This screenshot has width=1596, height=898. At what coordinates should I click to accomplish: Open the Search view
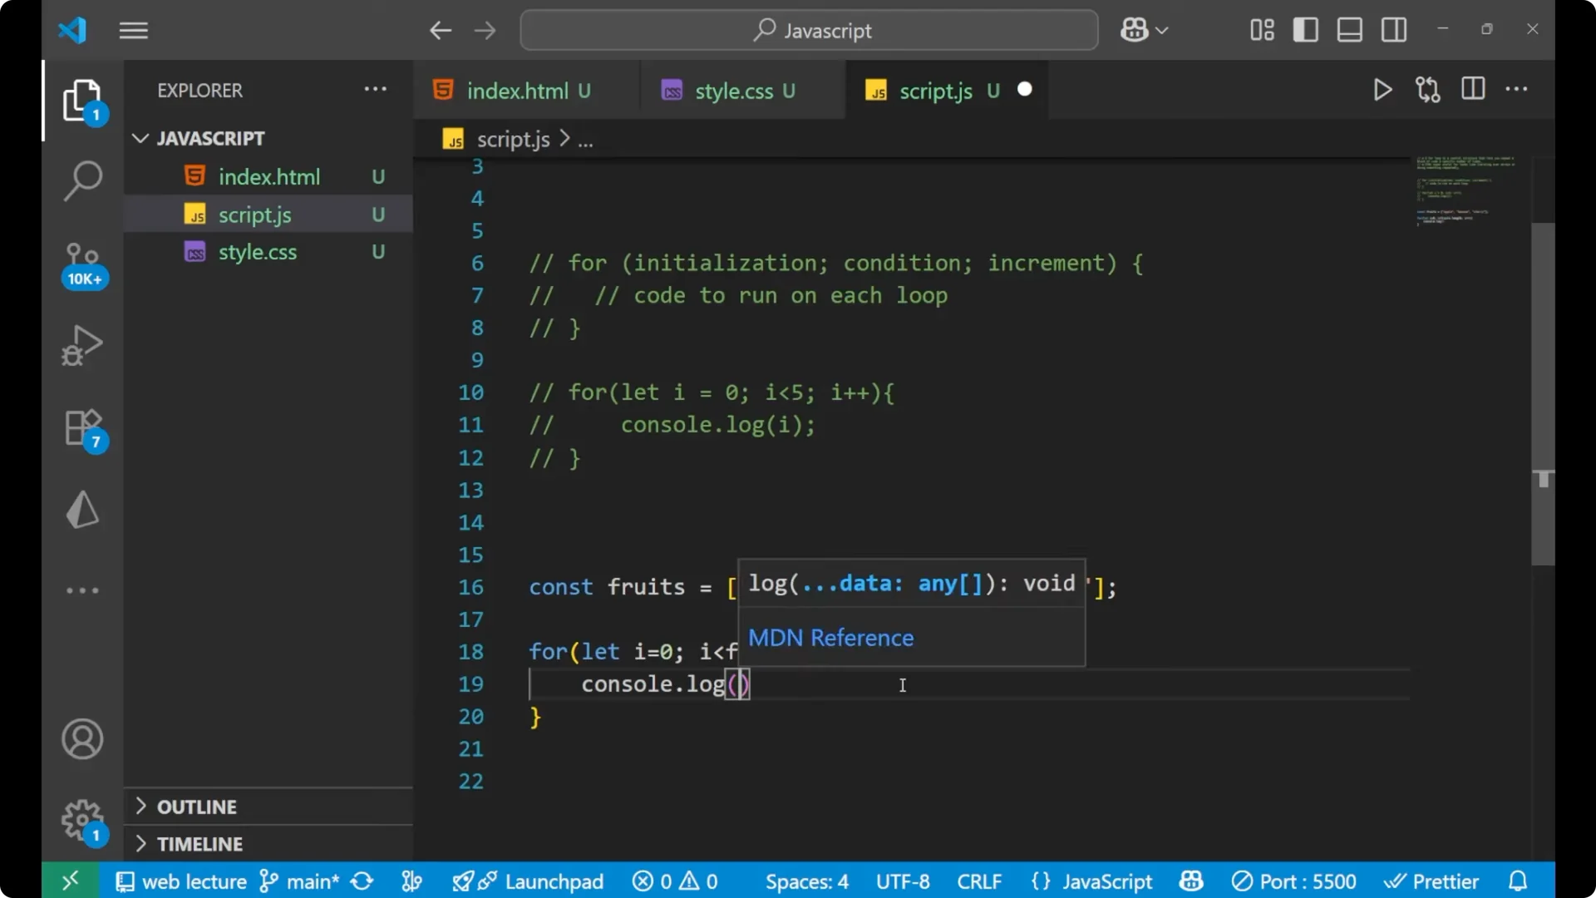coord(83,180)
